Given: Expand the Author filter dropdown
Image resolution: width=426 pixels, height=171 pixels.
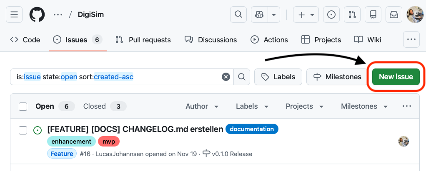Looking at the screenshot, I should pyautogui.click(x=202, y=107).
